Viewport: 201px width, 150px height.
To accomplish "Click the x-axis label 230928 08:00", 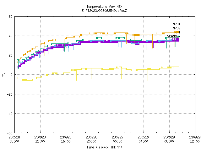I will pyautogui.click(x=14, y=139).
